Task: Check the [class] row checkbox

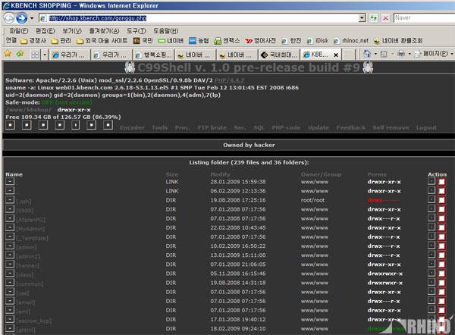Action: [441, 274]
